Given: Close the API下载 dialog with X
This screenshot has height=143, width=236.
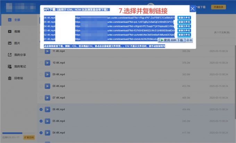Looking at the screenshot, I should [x=193, y=9].
